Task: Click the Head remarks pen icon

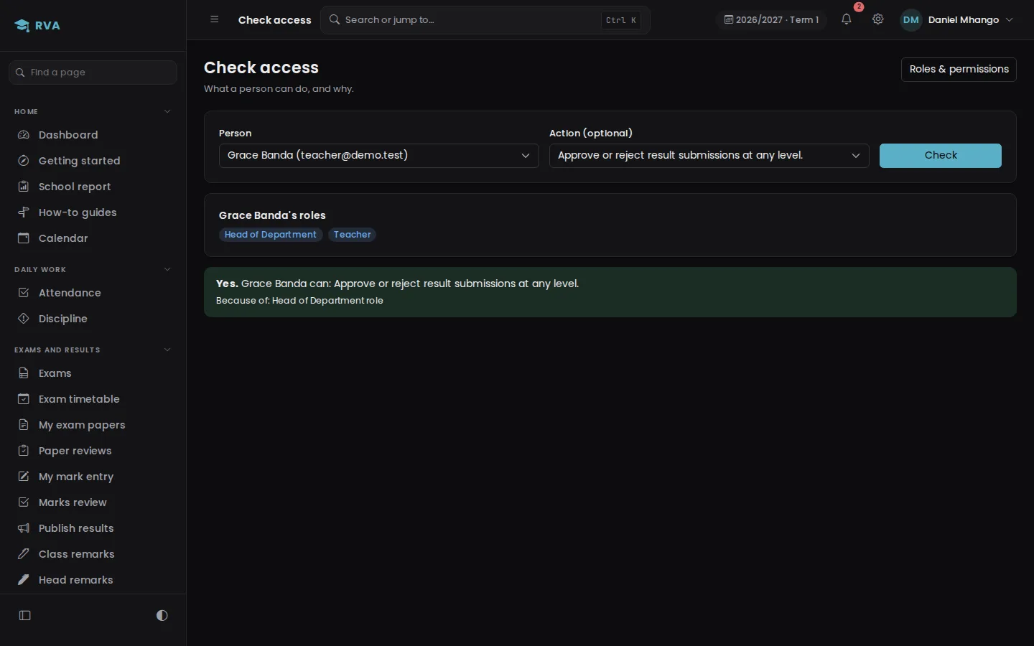Action: pyautogui.click(x=24, y=580)
